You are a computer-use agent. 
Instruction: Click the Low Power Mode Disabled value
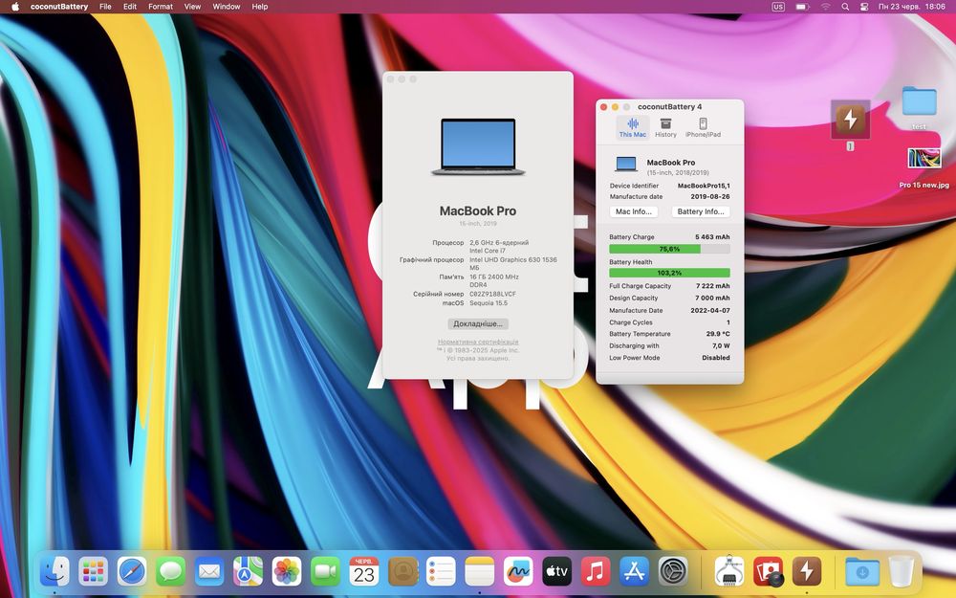coord(716,358)
